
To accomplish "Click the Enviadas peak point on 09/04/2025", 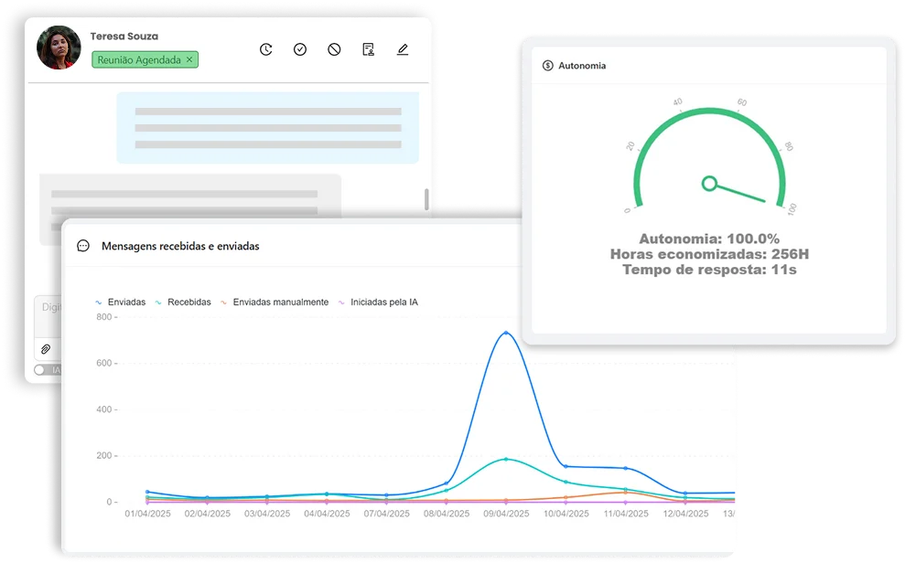I will [505, 333].
